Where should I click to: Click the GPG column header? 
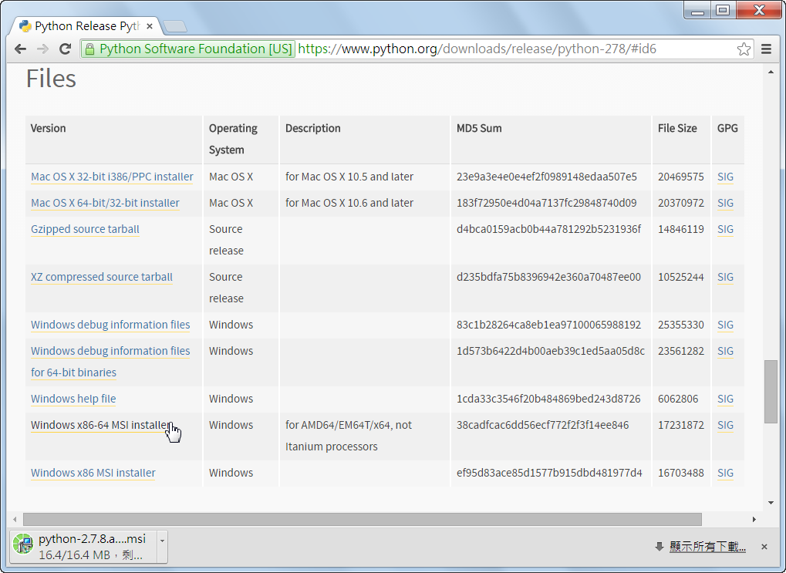[727, 128]
